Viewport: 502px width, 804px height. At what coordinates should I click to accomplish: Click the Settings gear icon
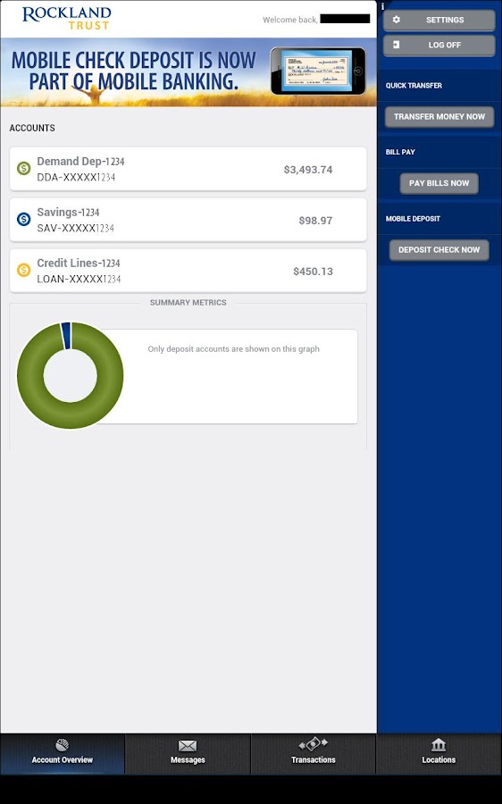396,20
